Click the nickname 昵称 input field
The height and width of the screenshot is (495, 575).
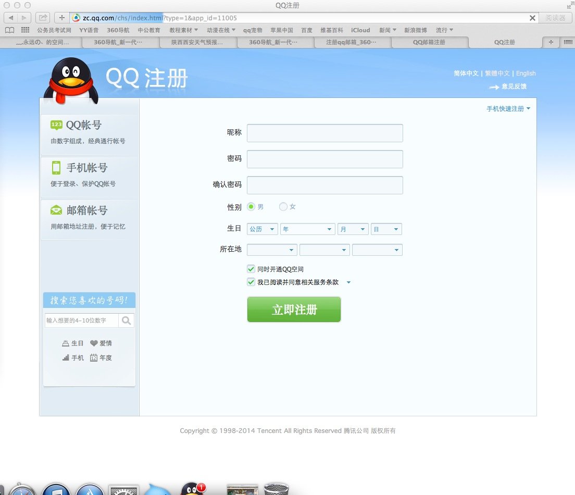(x=324, y=133)
